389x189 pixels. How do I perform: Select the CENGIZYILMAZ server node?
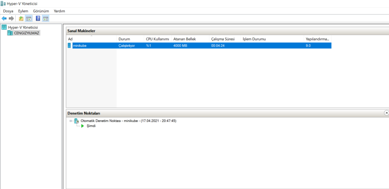pyautogui.click(x=27, y=33)
